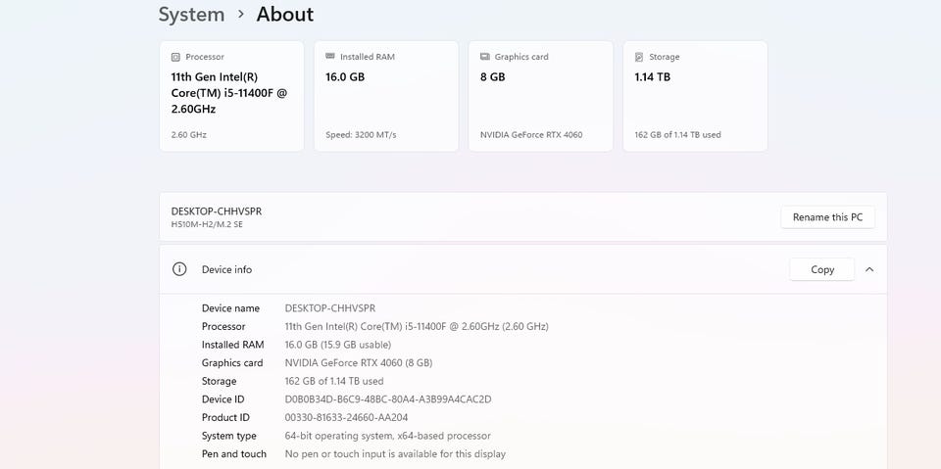Click 'NVIDIA GeForce RTX 4060 (8 GB)' value
The height and width of the screenshot is (469, 941).
(359, 363)
